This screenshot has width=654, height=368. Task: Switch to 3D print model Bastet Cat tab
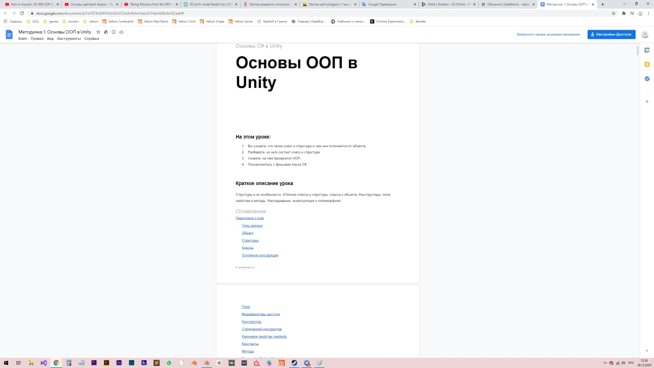click(211, 4)
